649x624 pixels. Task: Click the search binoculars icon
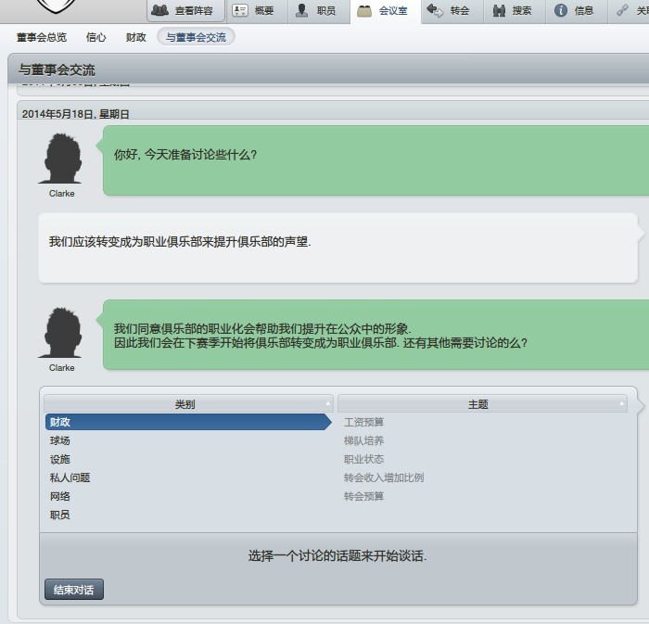(499, 10)
